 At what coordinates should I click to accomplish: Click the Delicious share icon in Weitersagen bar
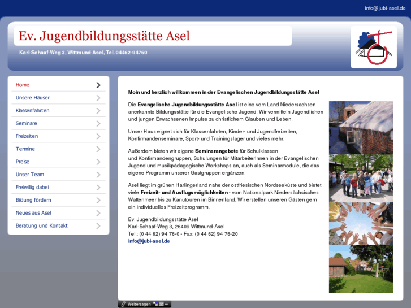[x=155, y=304]
